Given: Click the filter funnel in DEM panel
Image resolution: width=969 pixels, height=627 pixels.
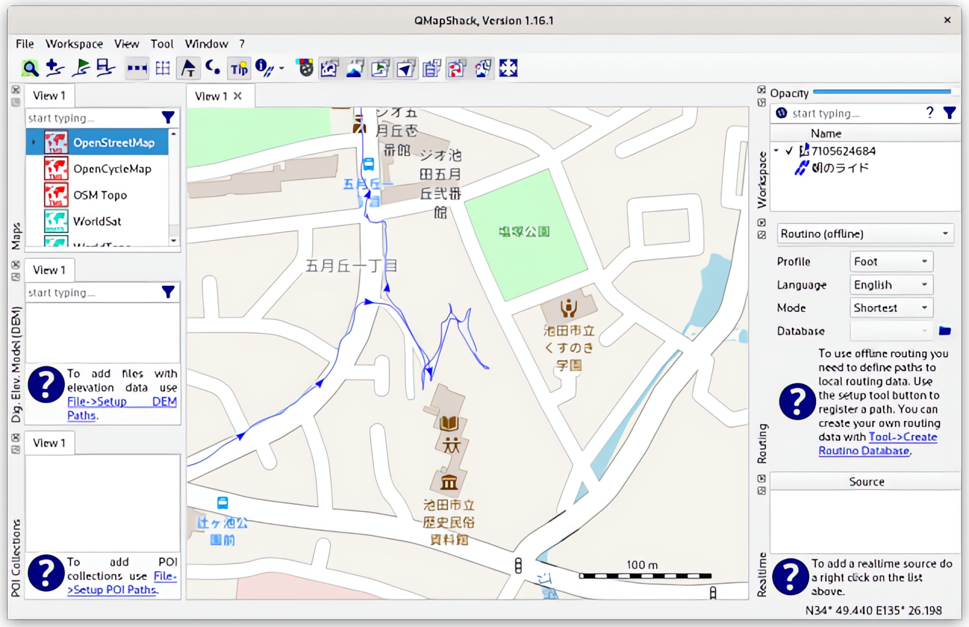Looking at the screenshot, I should point(168,292).
